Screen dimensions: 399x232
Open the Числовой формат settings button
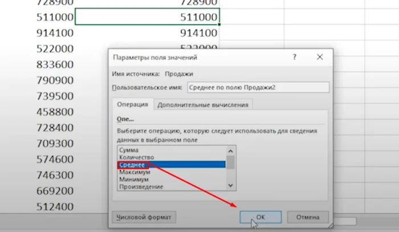coord(144,217)
